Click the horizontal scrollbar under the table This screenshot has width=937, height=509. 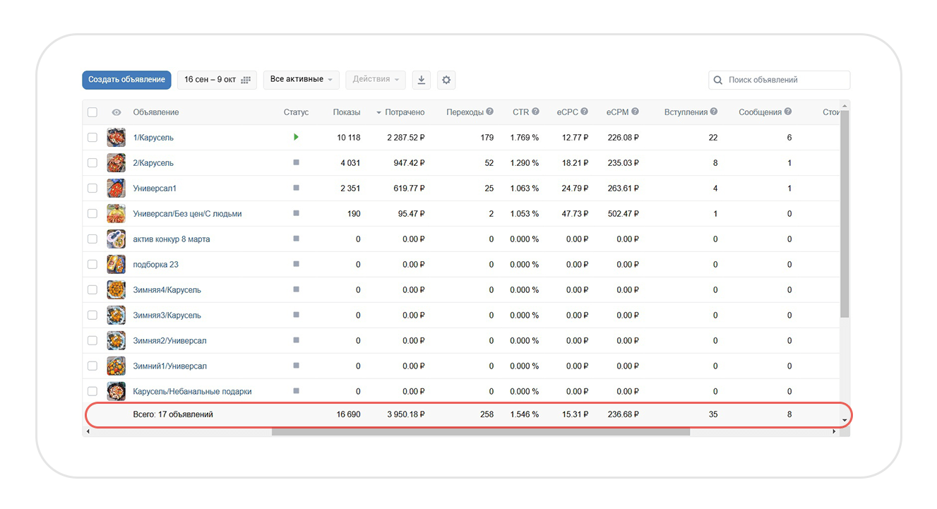(x=480, y=431)
